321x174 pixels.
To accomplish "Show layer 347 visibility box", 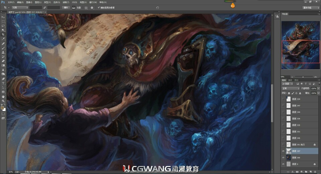I will (283, 106).
